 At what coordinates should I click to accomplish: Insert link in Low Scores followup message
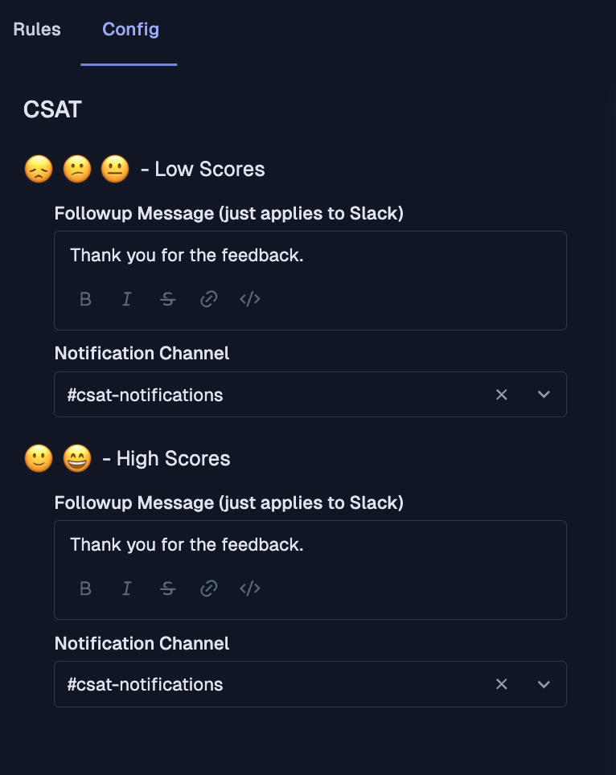point(209,299)
